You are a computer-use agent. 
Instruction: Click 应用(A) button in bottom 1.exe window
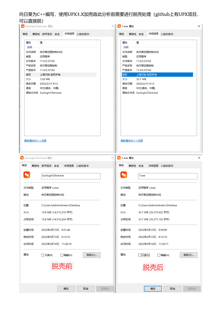click(x=192, y=289)
